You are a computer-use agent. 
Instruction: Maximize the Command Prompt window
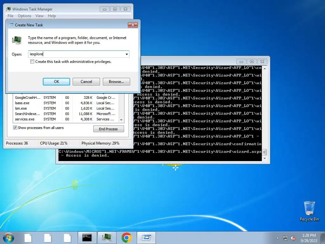252,62
